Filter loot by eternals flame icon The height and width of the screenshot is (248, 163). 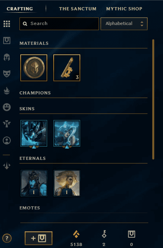point(7,90)
